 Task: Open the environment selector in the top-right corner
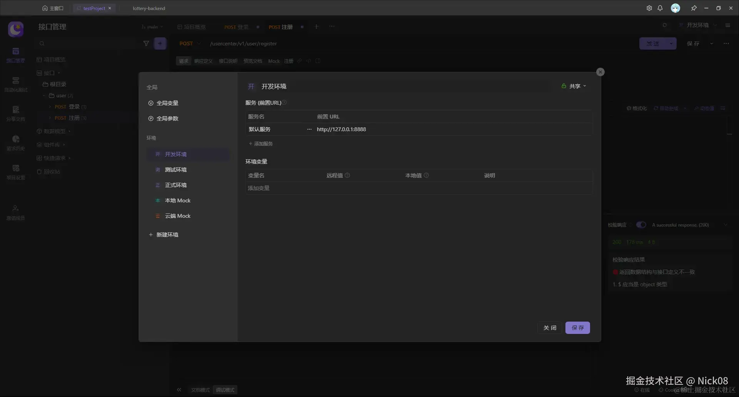(x=697, y=25)
